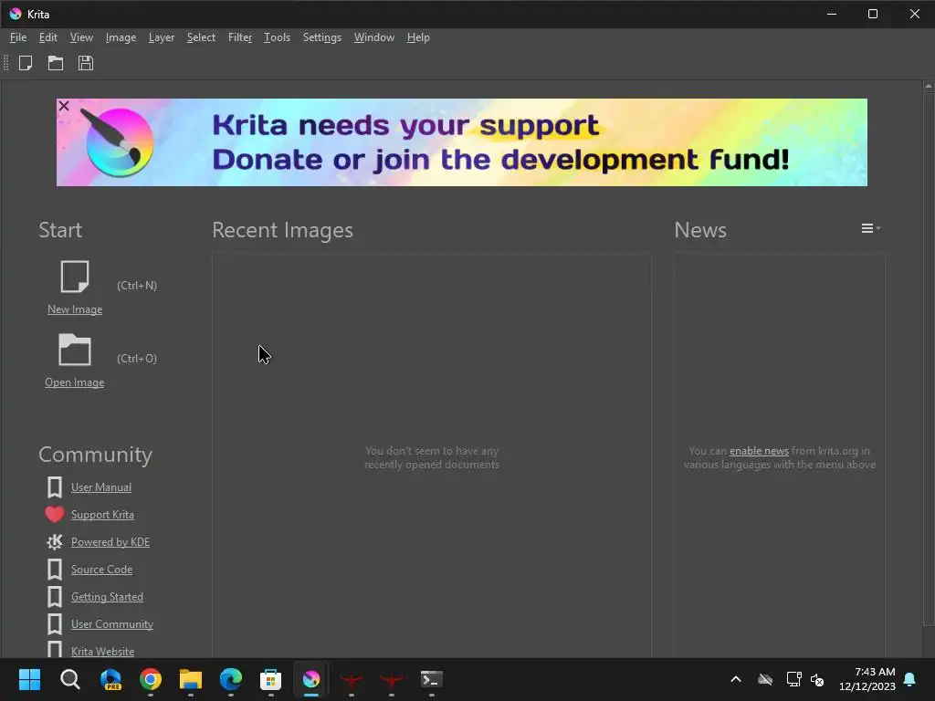Click the red heart icon beside Support Krita
This screenshot has height=701, width=935.
click(54, 515)
